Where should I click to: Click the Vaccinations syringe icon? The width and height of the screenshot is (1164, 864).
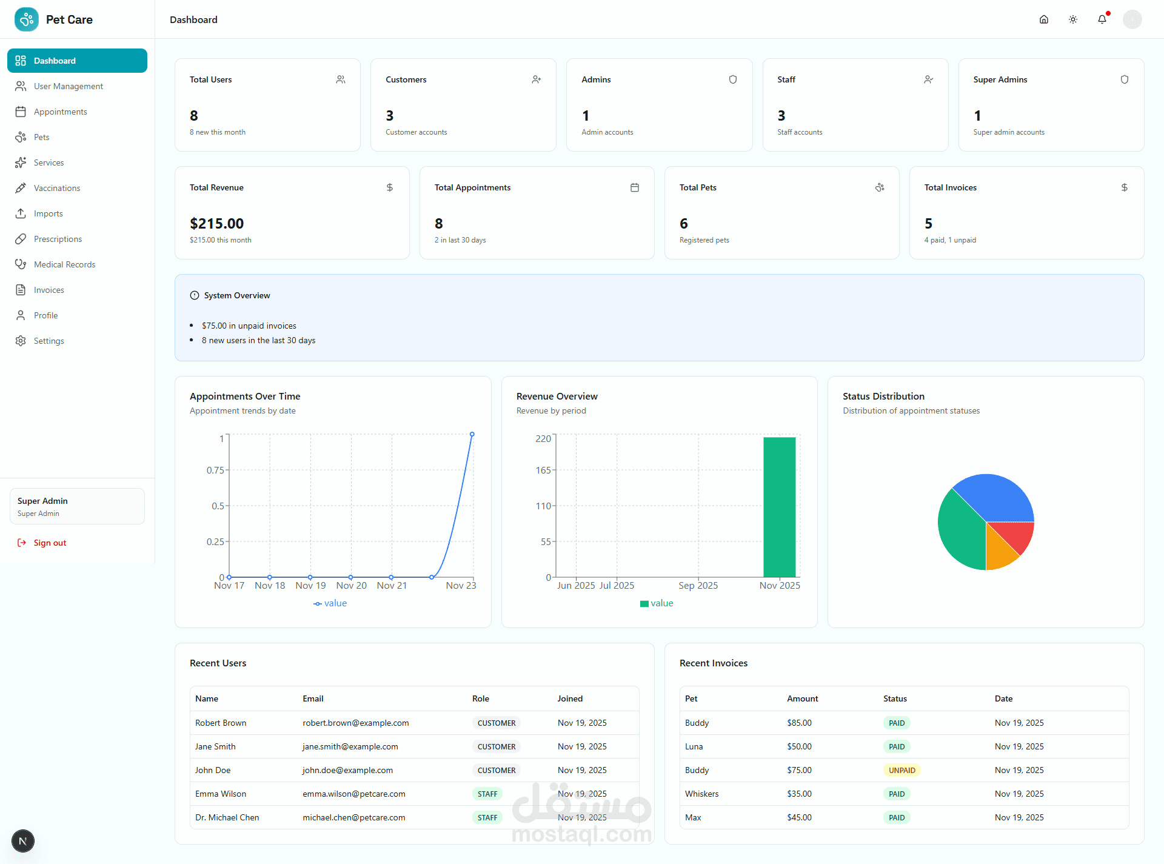(x=21, y=188)
